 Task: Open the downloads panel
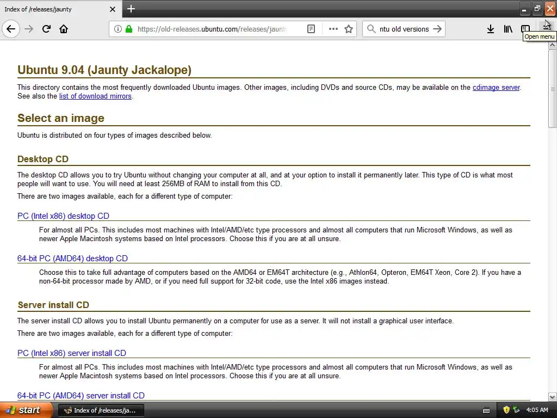[x=491, y=29]
